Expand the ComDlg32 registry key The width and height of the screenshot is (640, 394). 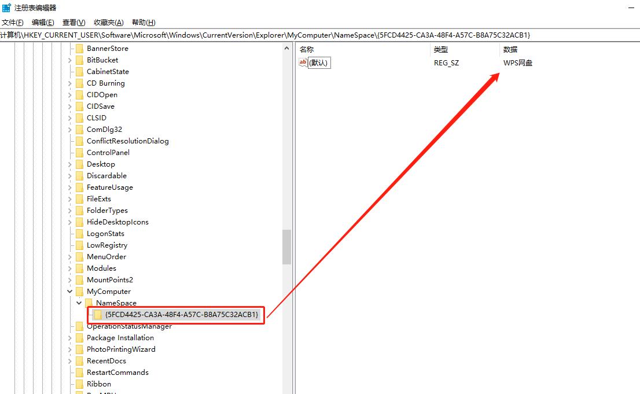69,129
